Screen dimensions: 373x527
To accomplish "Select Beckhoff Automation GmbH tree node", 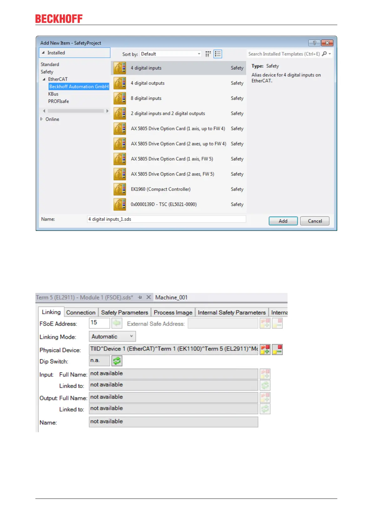I will (x=79, y=87).
